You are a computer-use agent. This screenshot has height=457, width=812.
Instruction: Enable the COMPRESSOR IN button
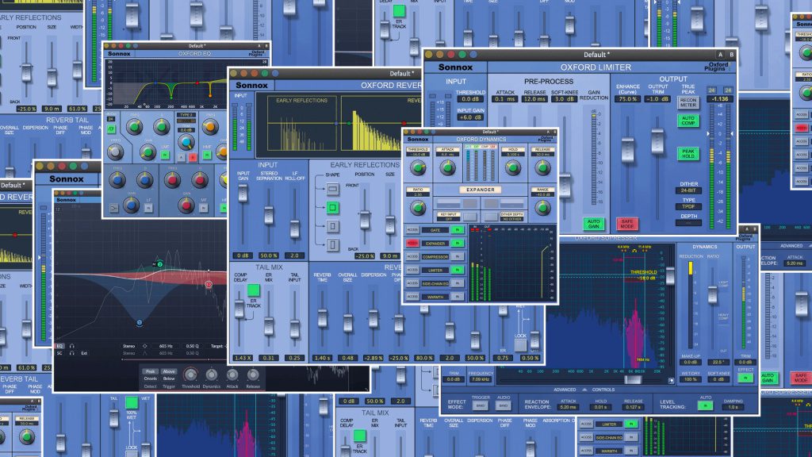pos(457,256)
